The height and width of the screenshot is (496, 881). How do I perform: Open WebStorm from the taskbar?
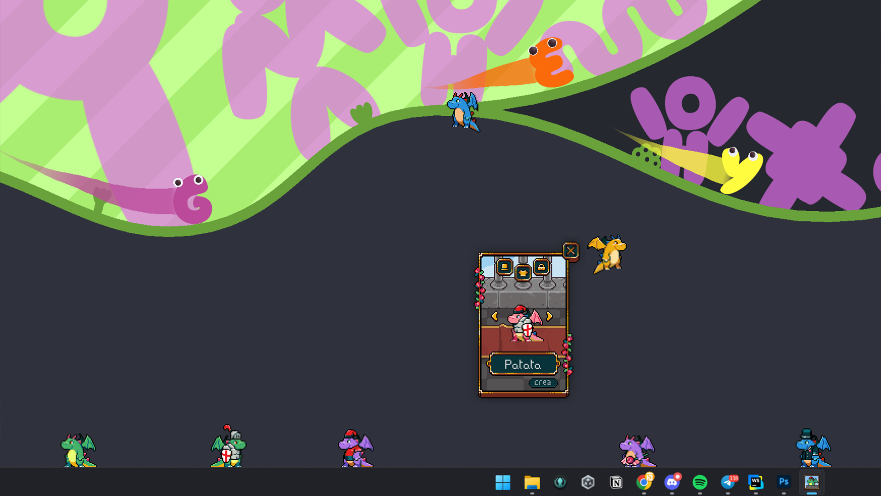[756, 482]
